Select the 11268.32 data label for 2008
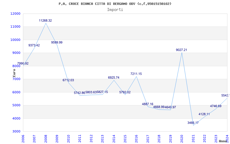The width and height of the screenshot is (230, 144). [45, 20]
